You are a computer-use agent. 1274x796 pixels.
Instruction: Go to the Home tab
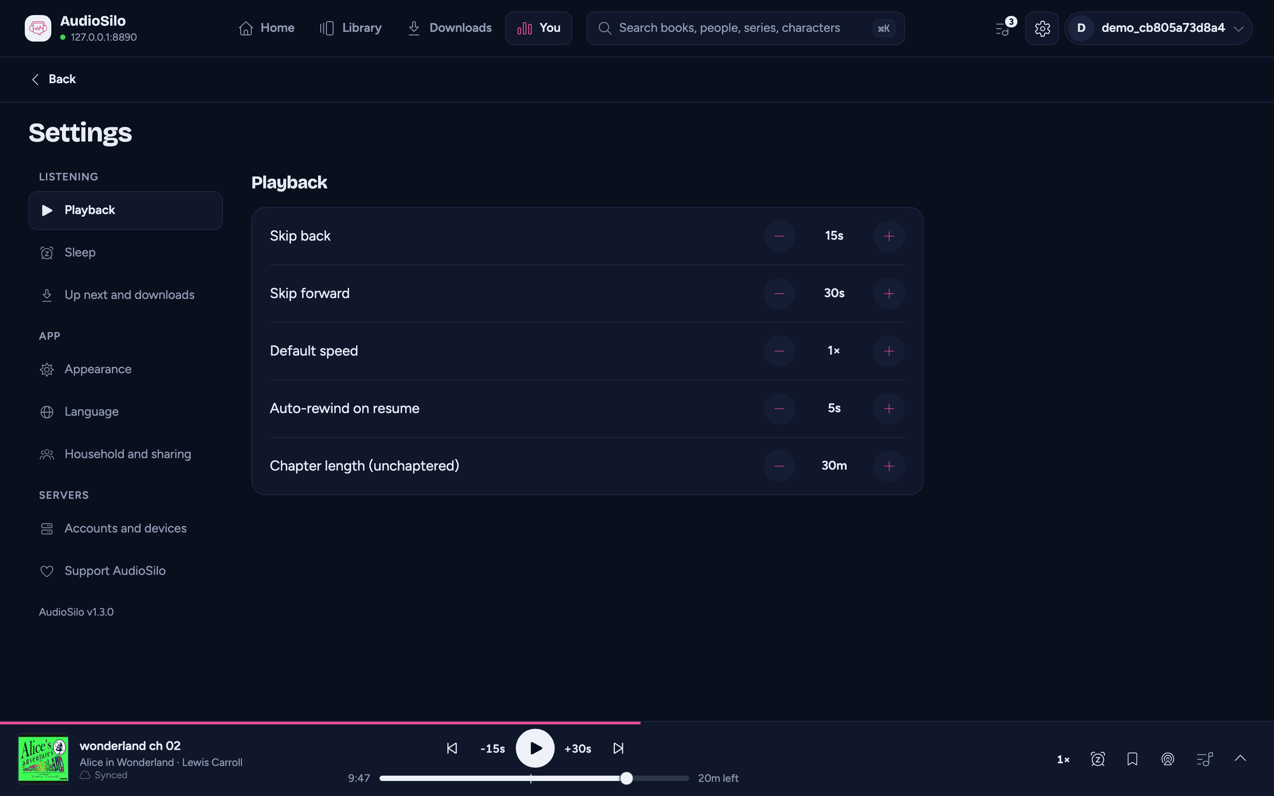pos(266,28)
